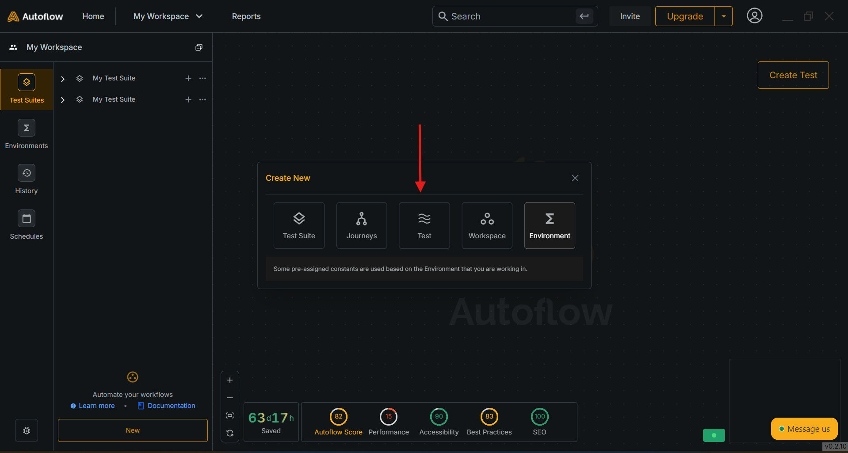This screenshot has height=453, width=848.
Task: Choose Test Suite in the Create New dialog
Action: (x=299, y=225)
